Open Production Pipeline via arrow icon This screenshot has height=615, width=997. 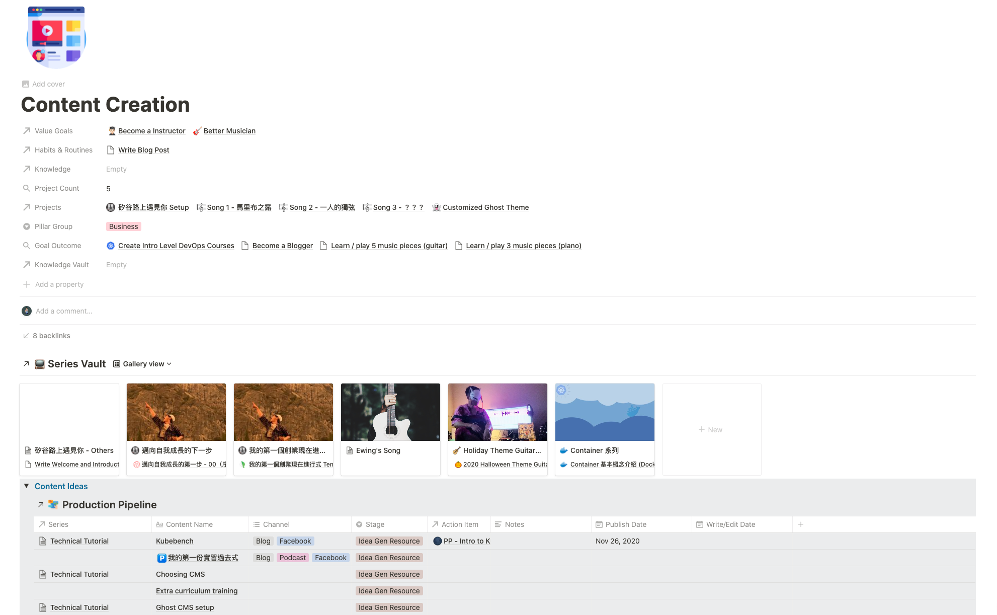pos(41,505)
